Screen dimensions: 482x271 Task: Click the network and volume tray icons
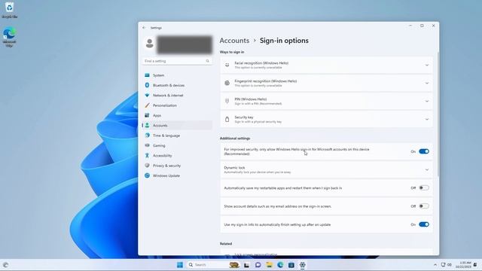[447, 265]
